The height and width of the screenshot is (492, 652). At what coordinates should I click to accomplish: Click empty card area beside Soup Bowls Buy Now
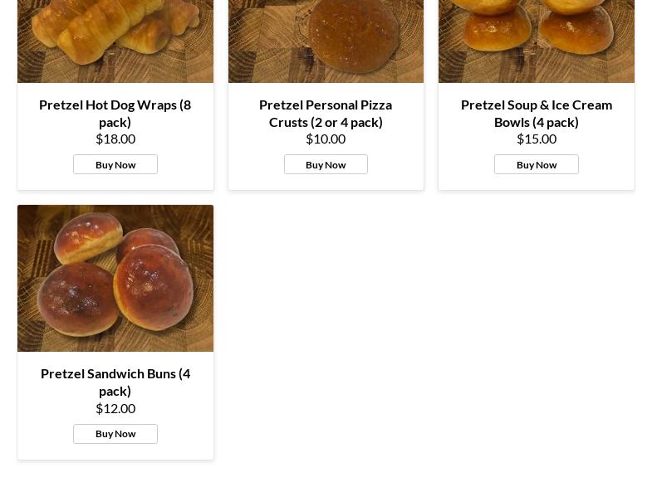606,165
